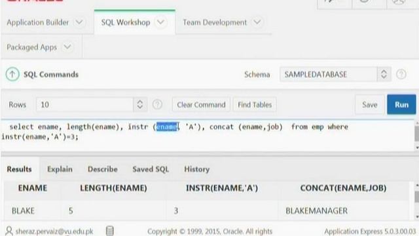The width and height of the screenshot is (419, 236).
Task: Click the ENAME column header
Action: click(x=33, y=188)
